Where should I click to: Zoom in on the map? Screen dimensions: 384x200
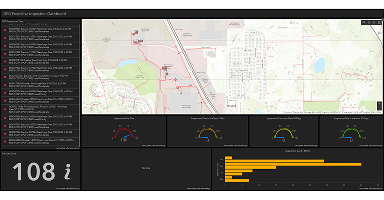[x=379, y=103]
